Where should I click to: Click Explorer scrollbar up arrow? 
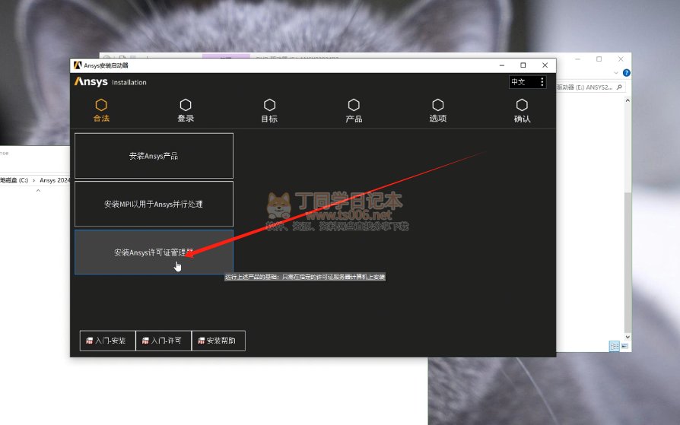click(628, 100)
